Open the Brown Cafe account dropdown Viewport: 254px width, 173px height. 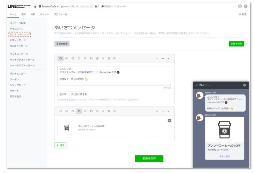(48, 6)
